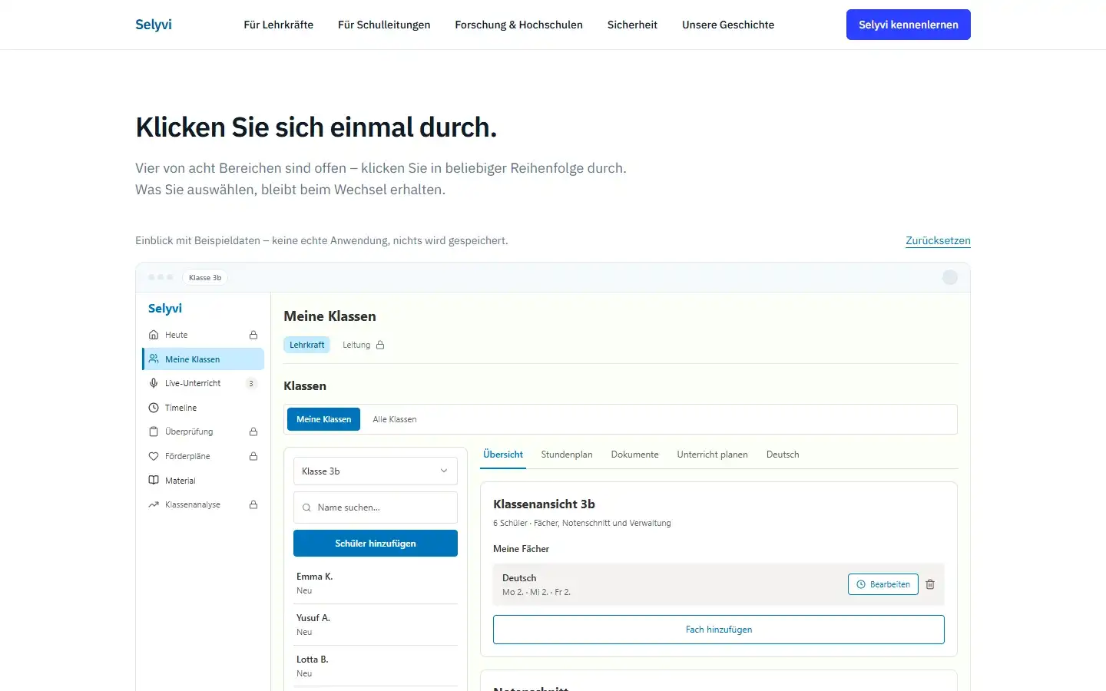
Task: Click the lock icon next to Überprüfung
Action: pos(253,431)
